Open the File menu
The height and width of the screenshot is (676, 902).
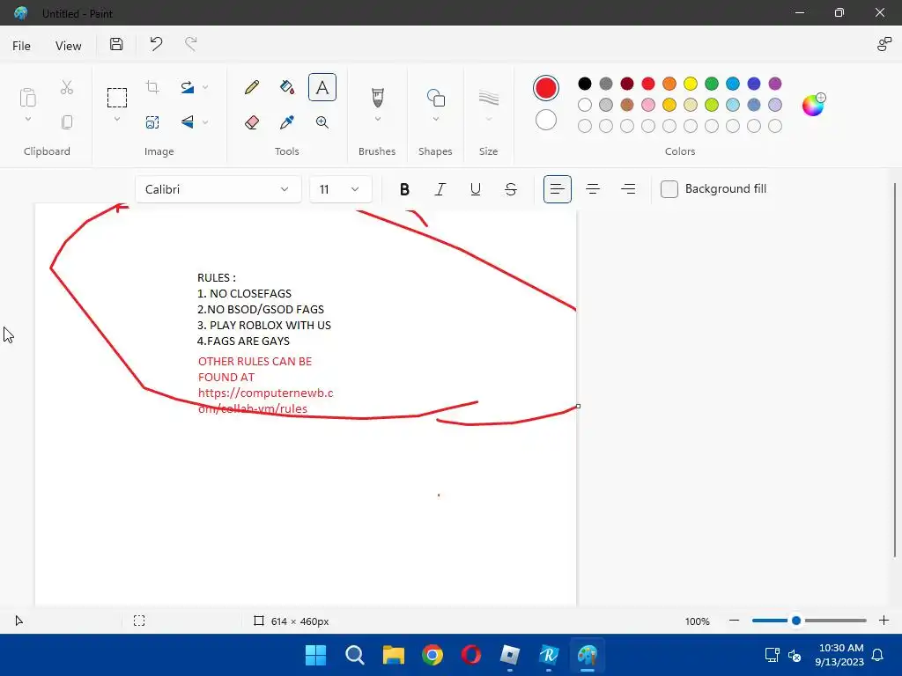[21, 46]
